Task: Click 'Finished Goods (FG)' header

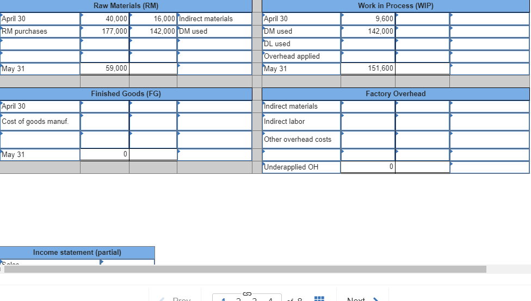Action: pyautogui.click(x=126, y=93)
